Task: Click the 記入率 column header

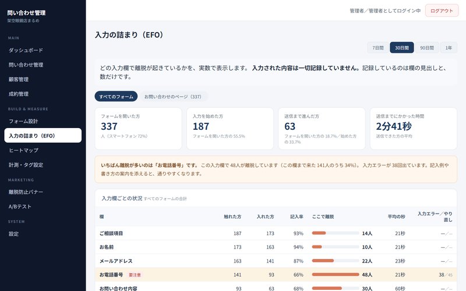Action: 296,217
